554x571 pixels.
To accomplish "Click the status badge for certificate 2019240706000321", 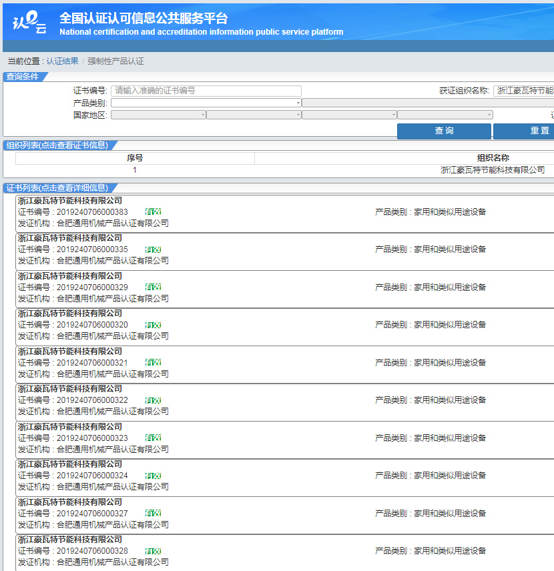I will pos(153,362).
